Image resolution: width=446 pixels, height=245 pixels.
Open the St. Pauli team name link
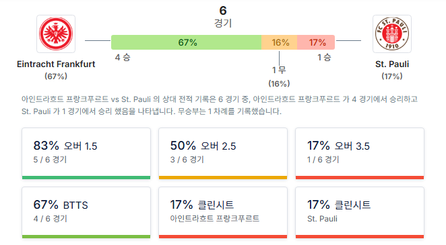[392, 64]
